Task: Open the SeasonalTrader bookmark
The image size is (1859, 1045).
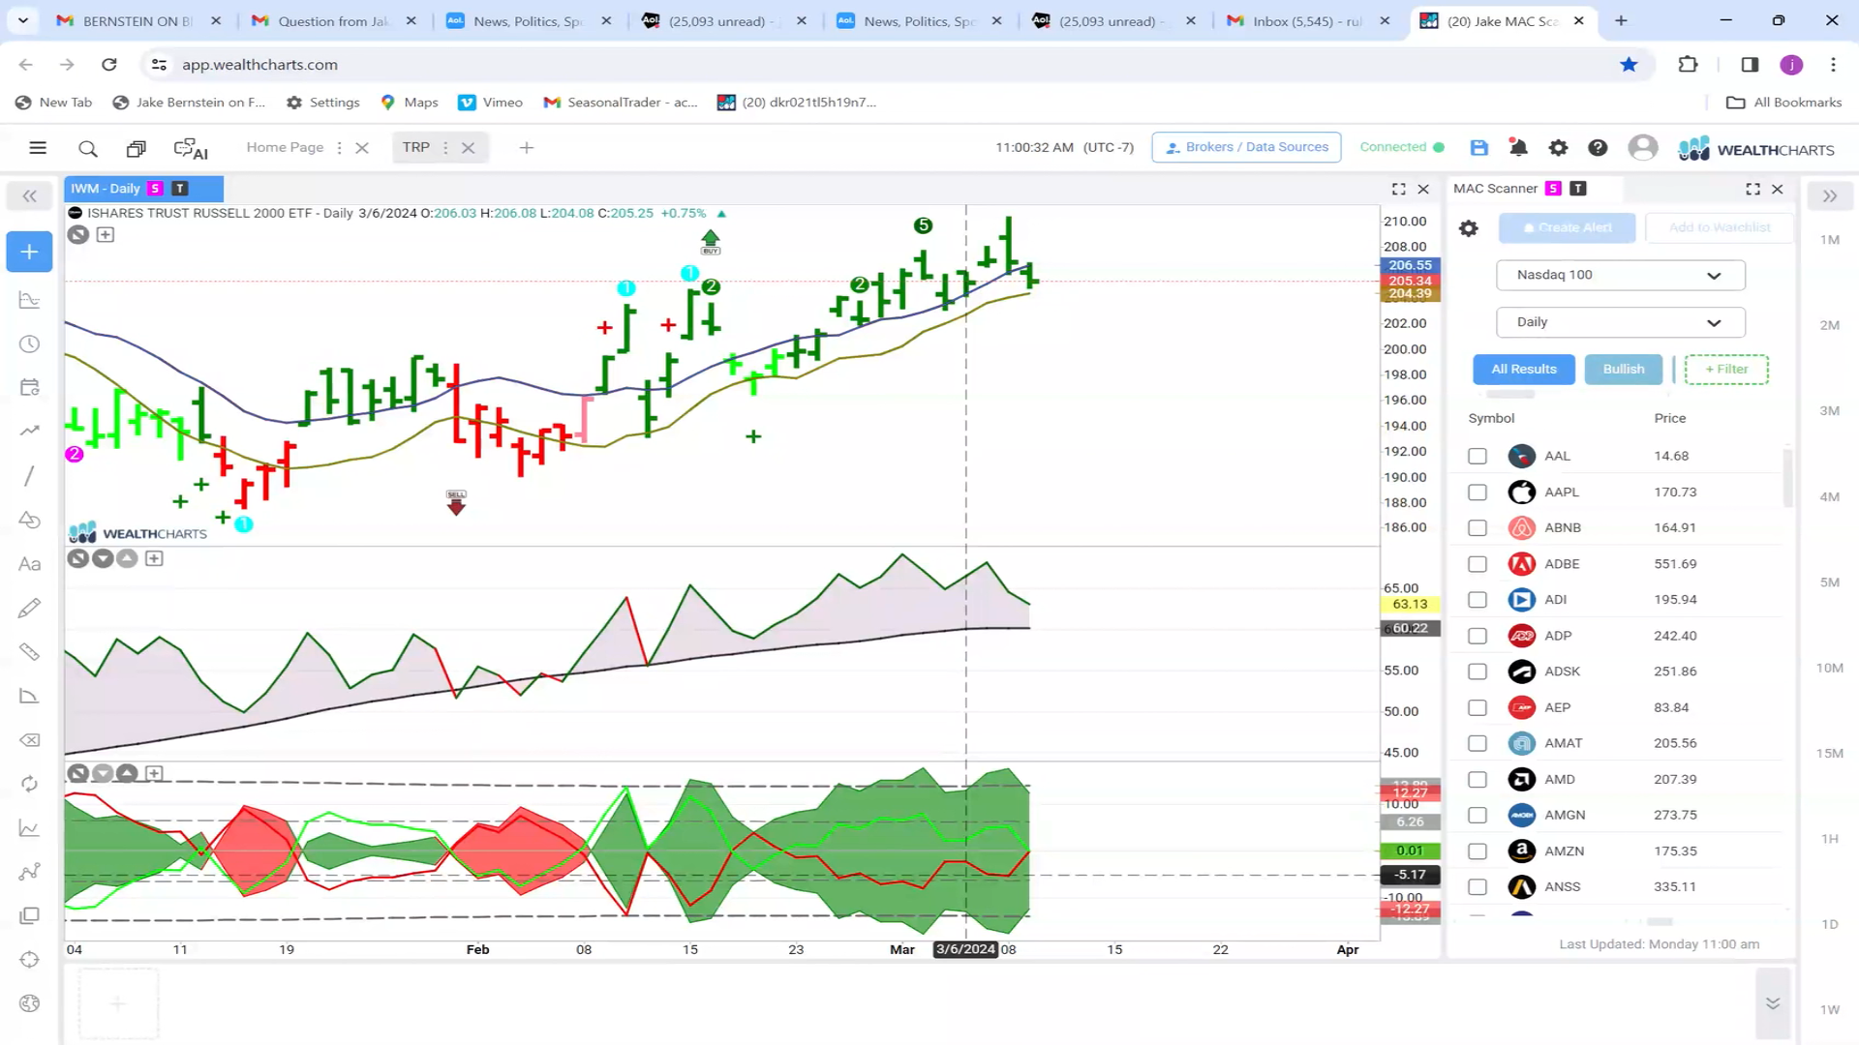Action: pos(621,103)
